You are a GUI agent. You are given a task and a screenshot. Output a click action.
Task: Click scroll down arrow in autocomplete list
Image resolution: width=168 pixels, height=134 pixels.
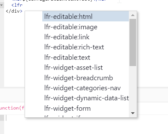point(133,113)
